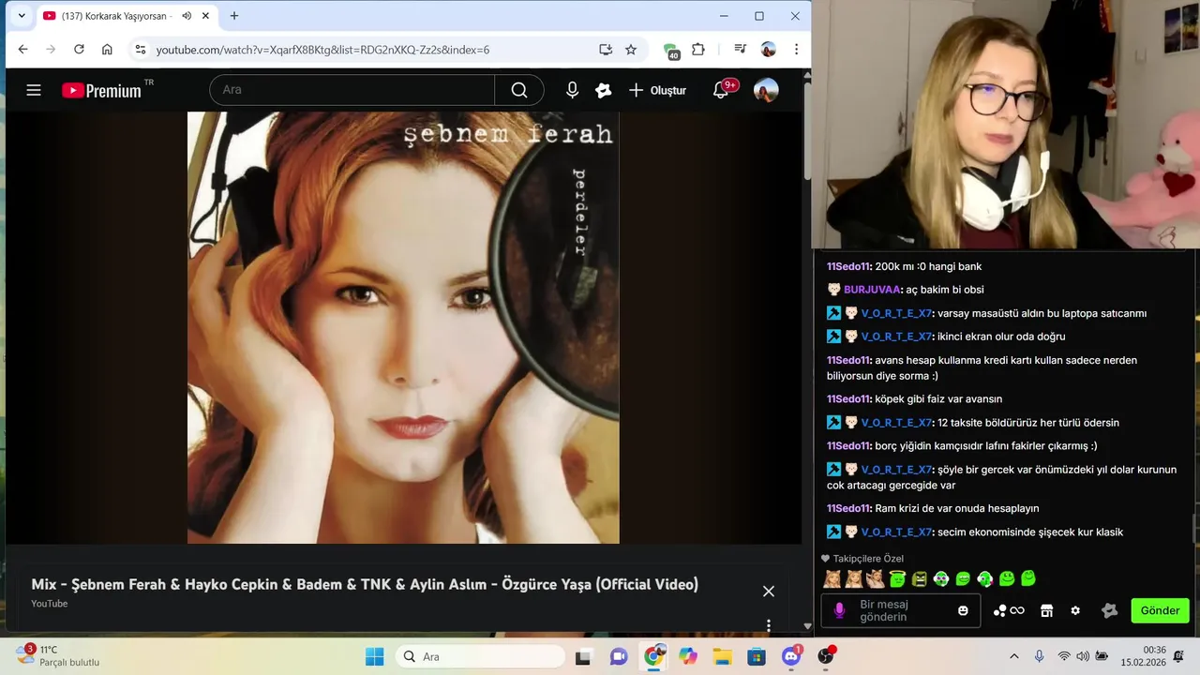The image size is (1200, 675).
Task: Go to YouTube Premium home logo
Action: 101,90
